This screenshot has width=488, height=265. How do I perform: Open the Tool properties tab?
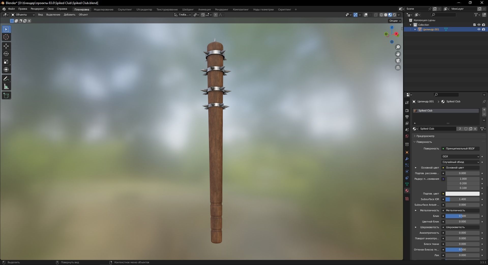pos(407,102)
